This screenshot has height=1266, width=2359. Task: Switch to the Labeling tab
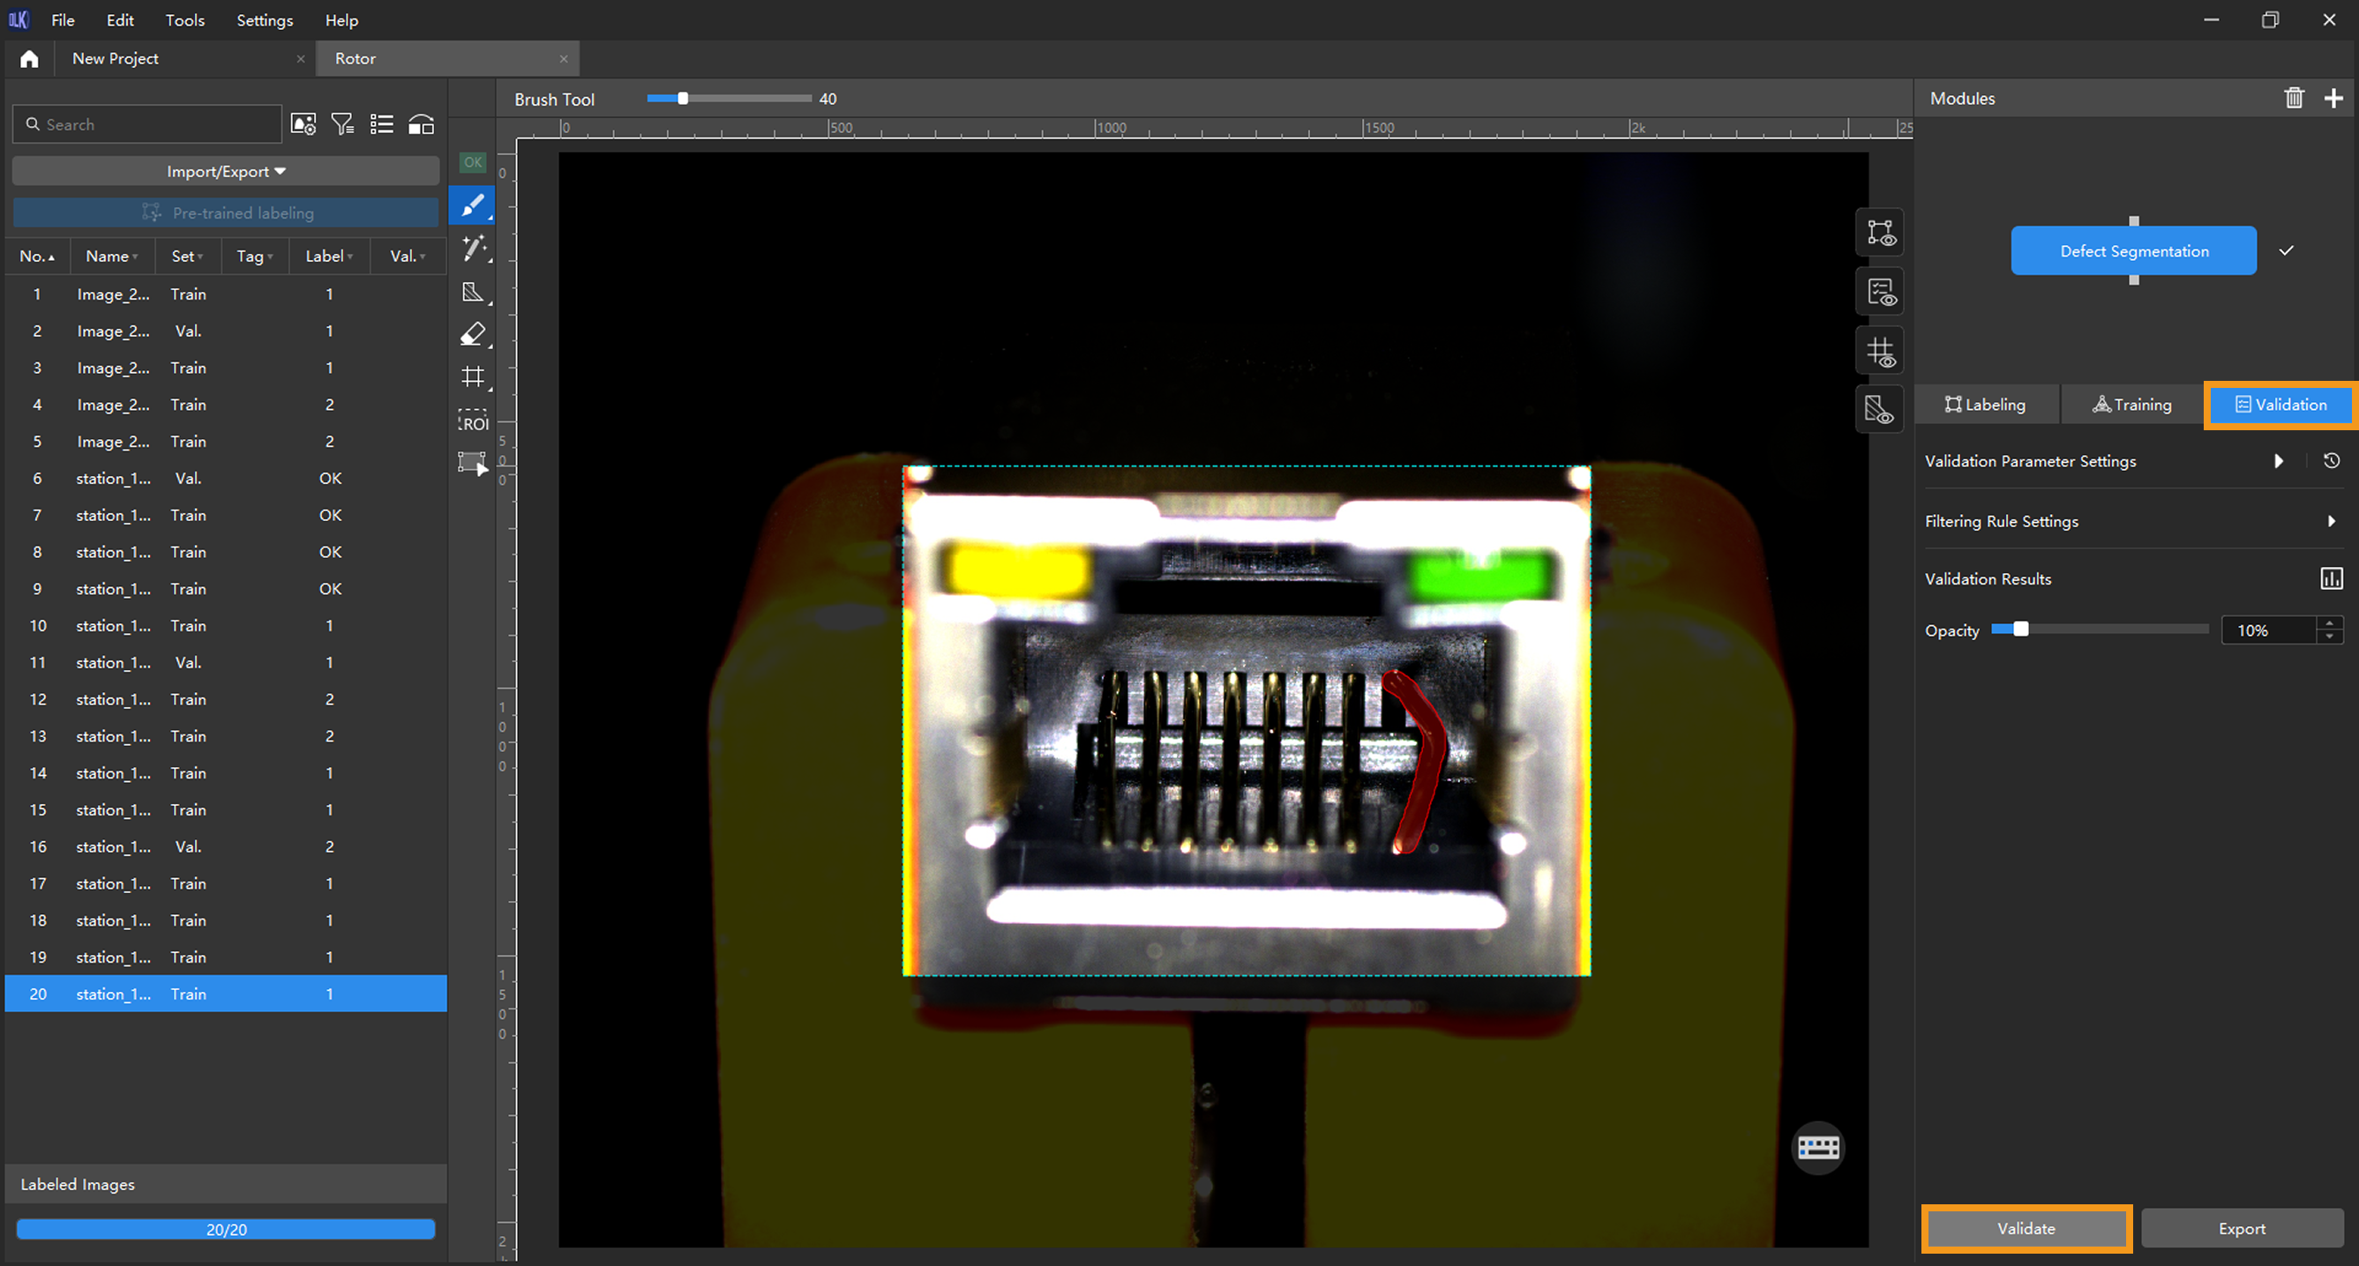1985,405
